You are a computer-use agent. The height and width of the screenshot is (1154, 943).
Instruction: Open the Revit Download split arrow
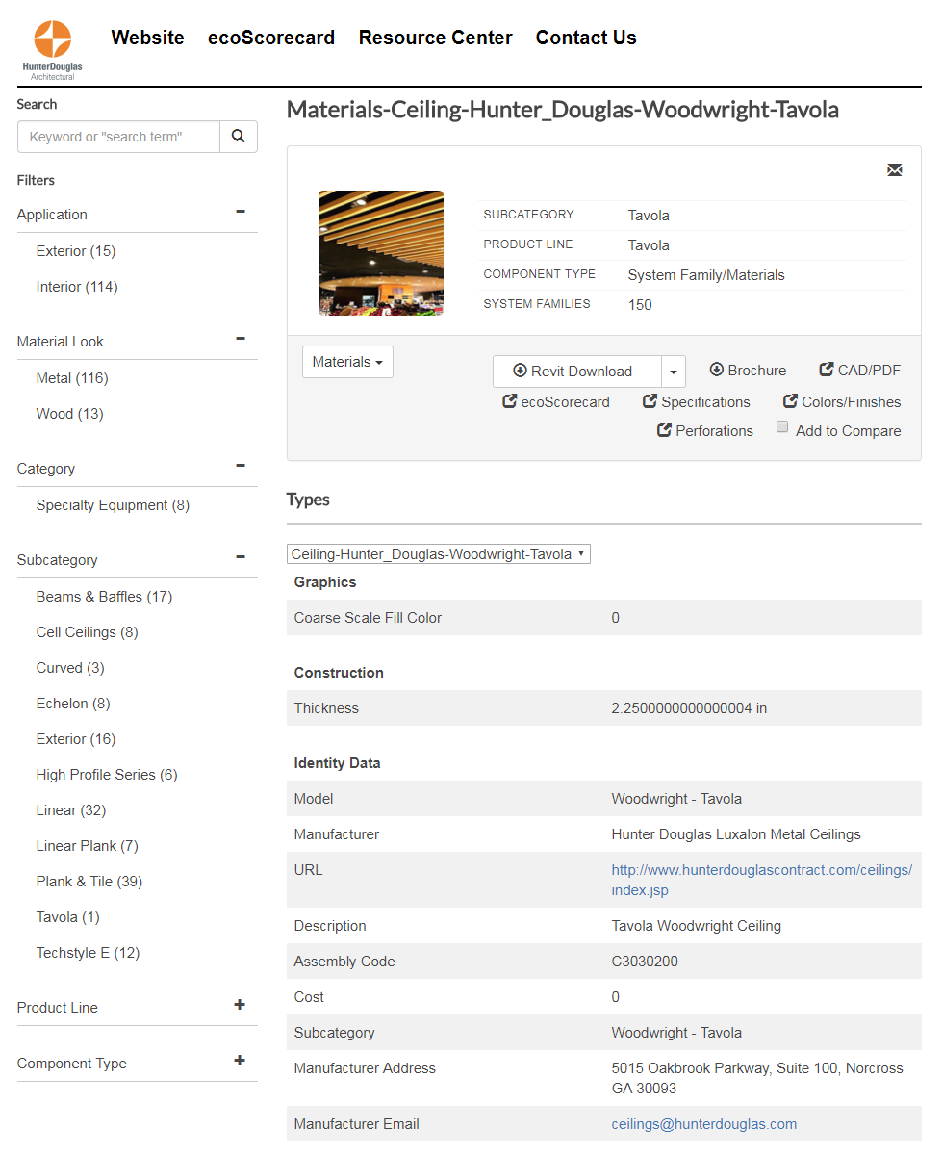click(x=674, y=371)
